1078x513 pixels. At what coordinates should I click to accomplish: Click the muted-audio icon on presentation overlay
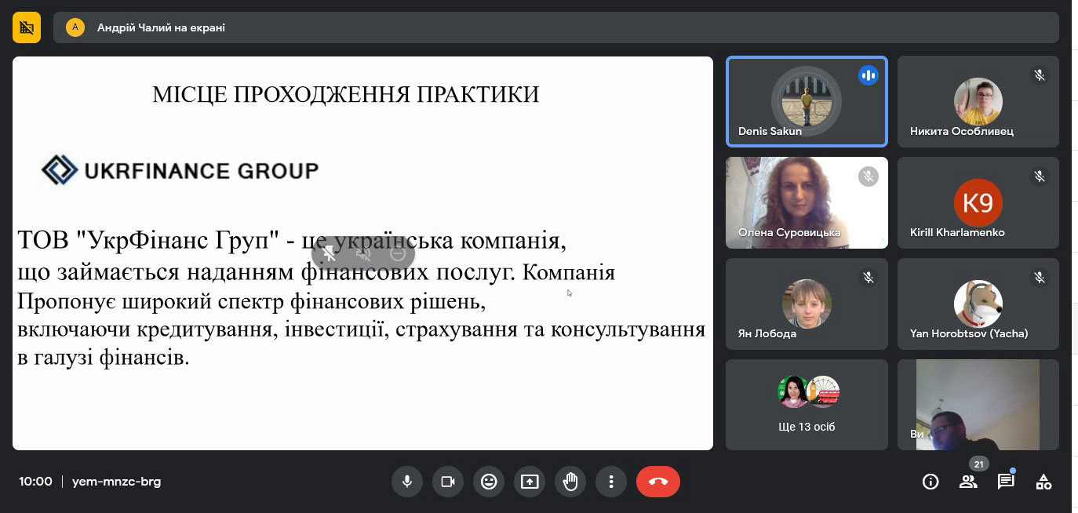tap(363, 253)
